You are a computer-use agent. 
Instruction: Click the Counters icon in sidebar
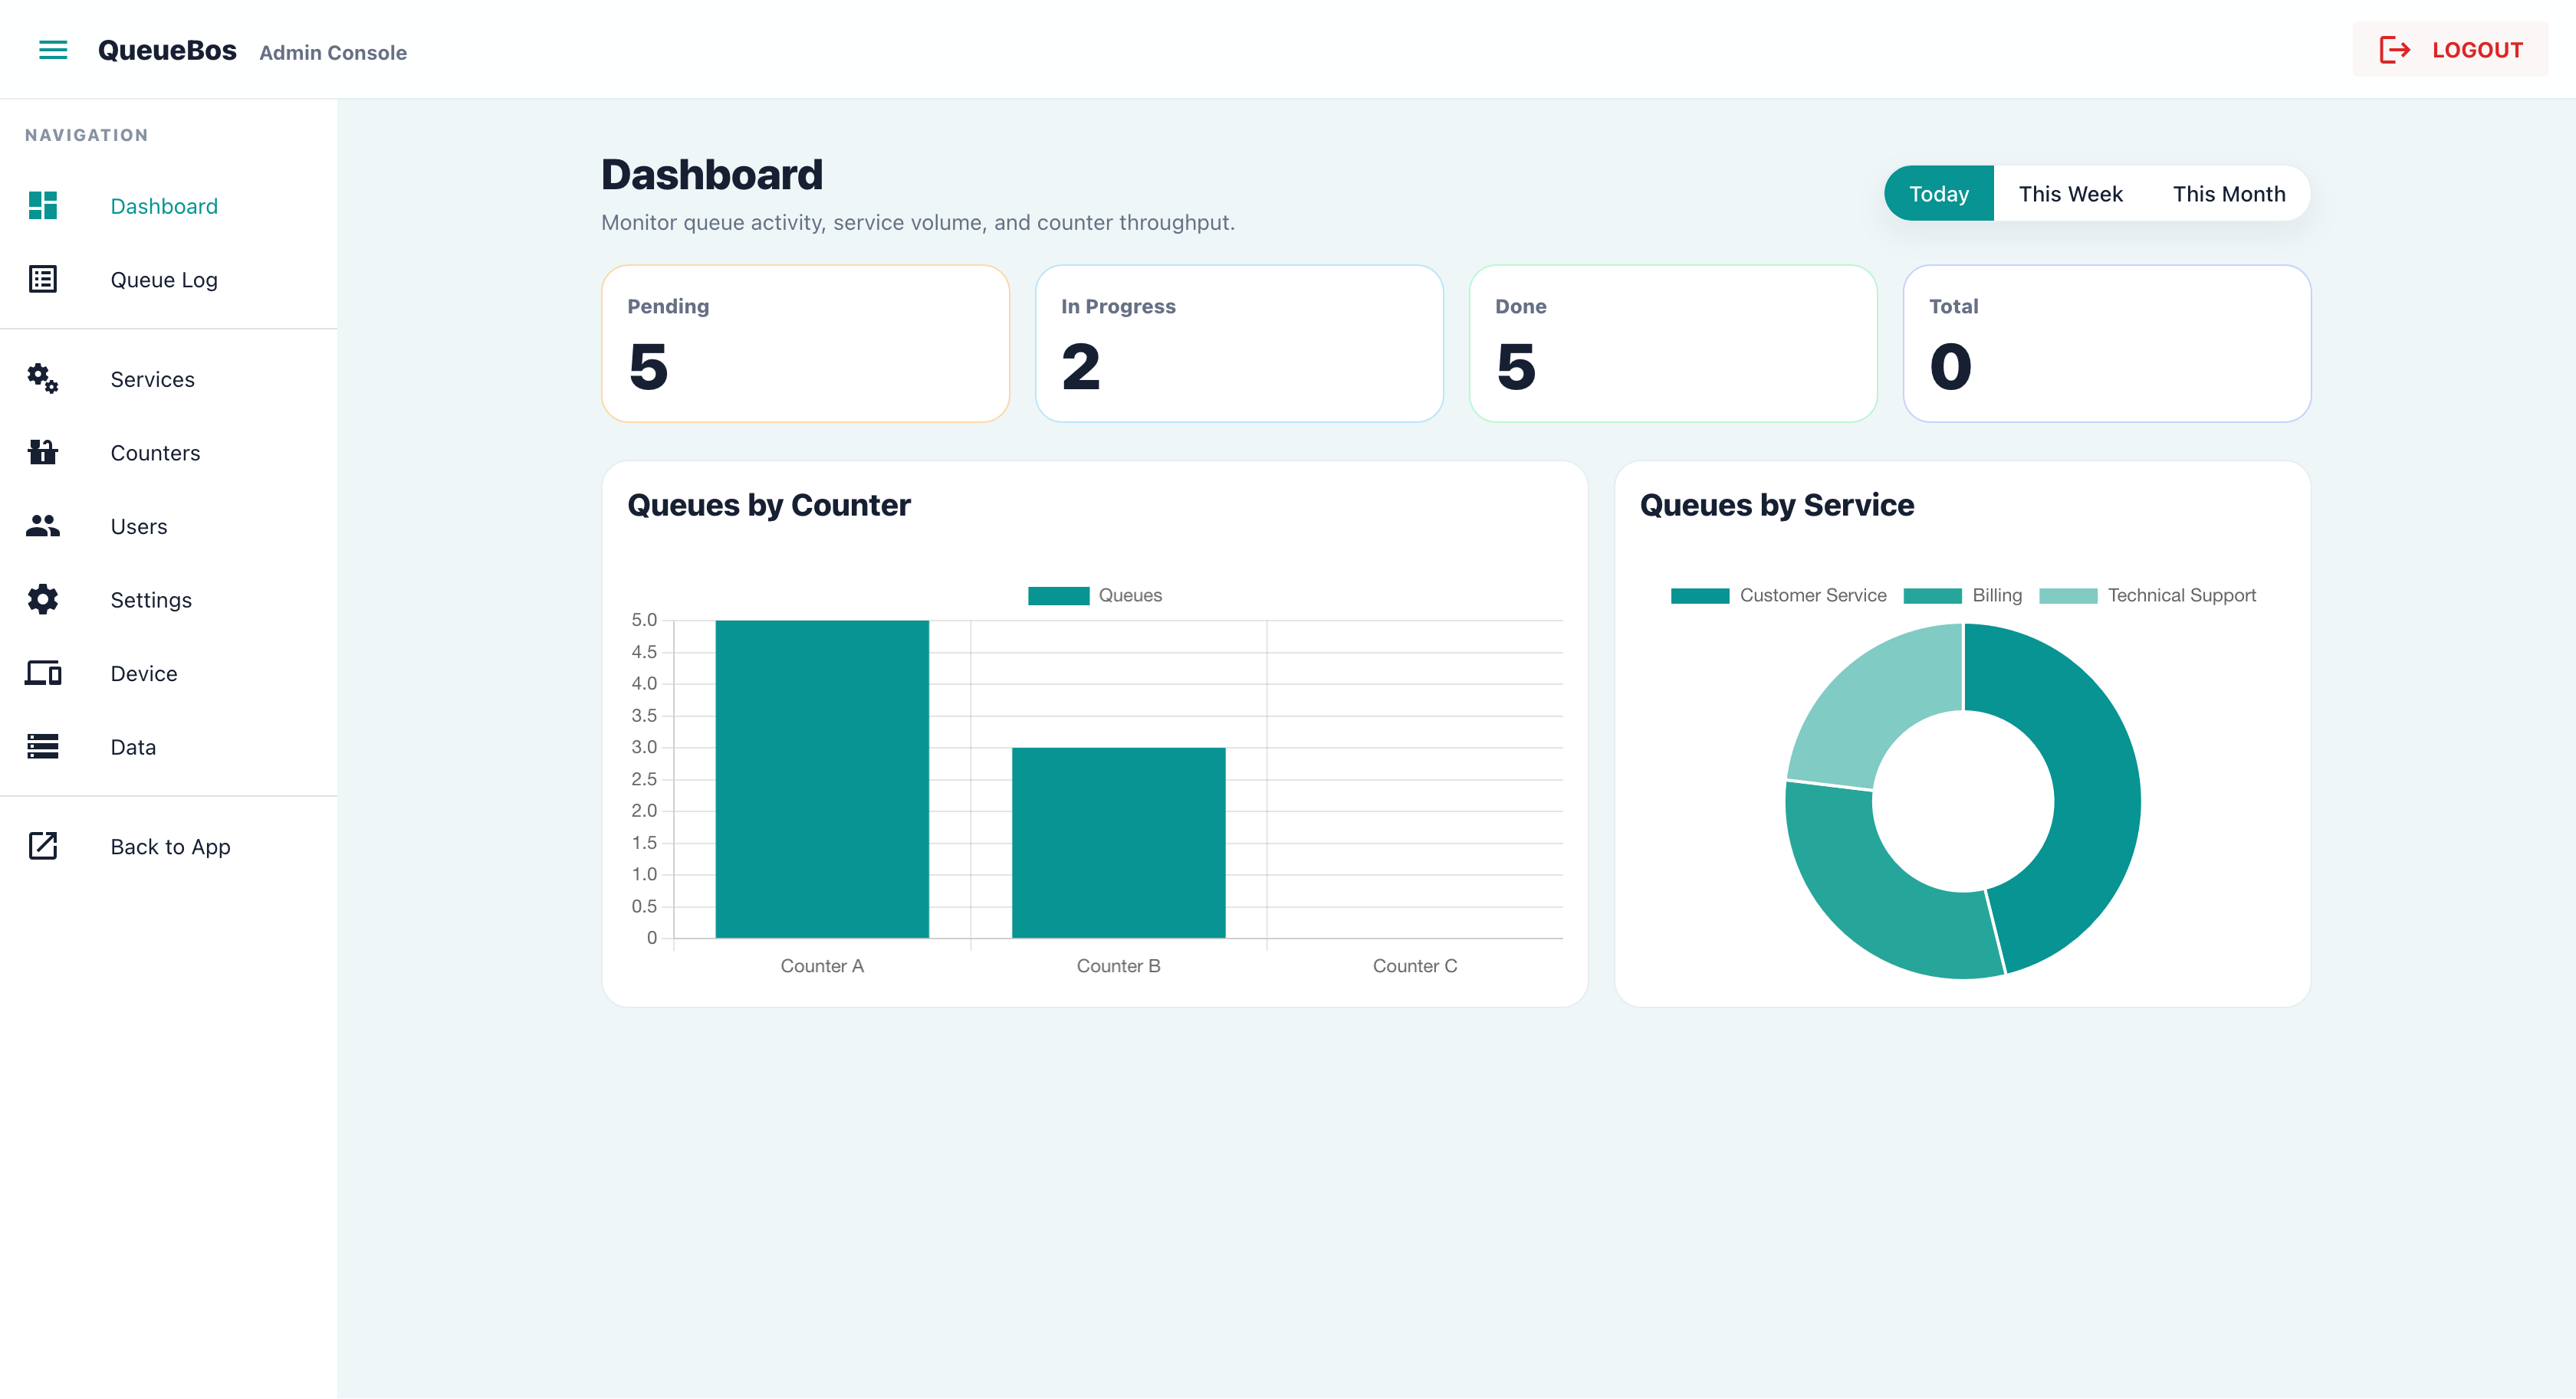43,453
